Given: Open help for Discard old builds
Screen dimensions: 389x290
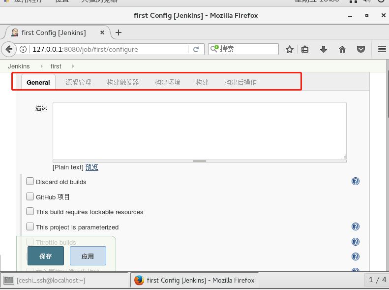Looking at the screenshot, I should tap(356, 181).
